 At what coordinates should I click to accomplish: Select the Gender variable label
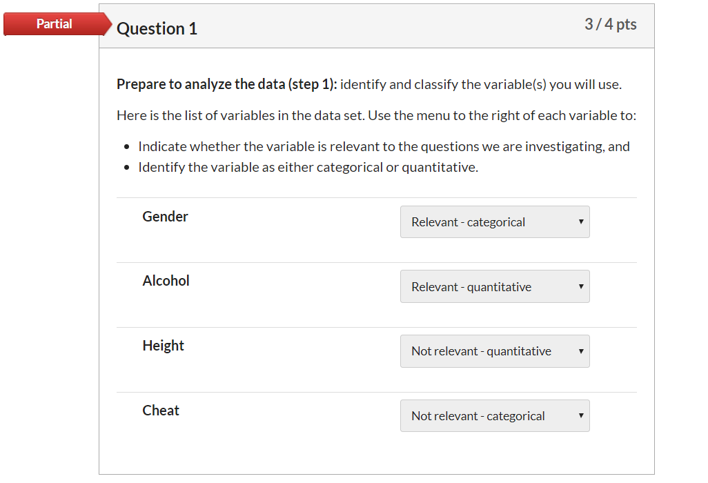click(x=165, y=216)
